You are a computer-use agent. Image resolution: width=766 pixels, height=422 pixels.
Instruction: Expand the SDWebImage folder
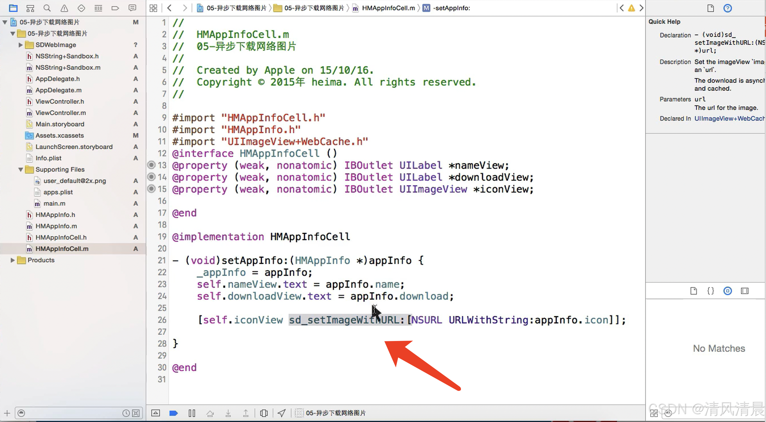[x=20, y=45]
